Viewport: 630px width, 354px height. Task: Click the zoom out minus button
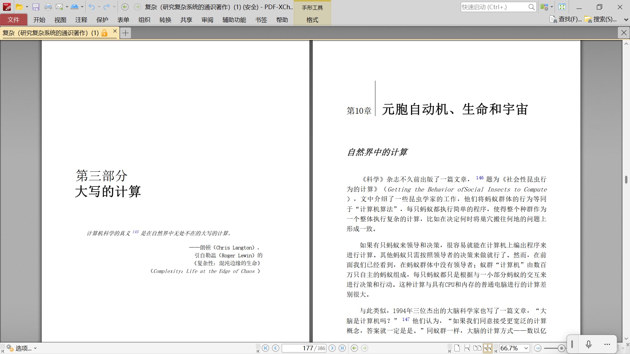pos(537,348)
